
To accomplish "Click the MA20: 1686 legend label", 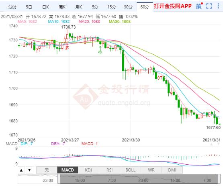I will [x=89, y=22].
